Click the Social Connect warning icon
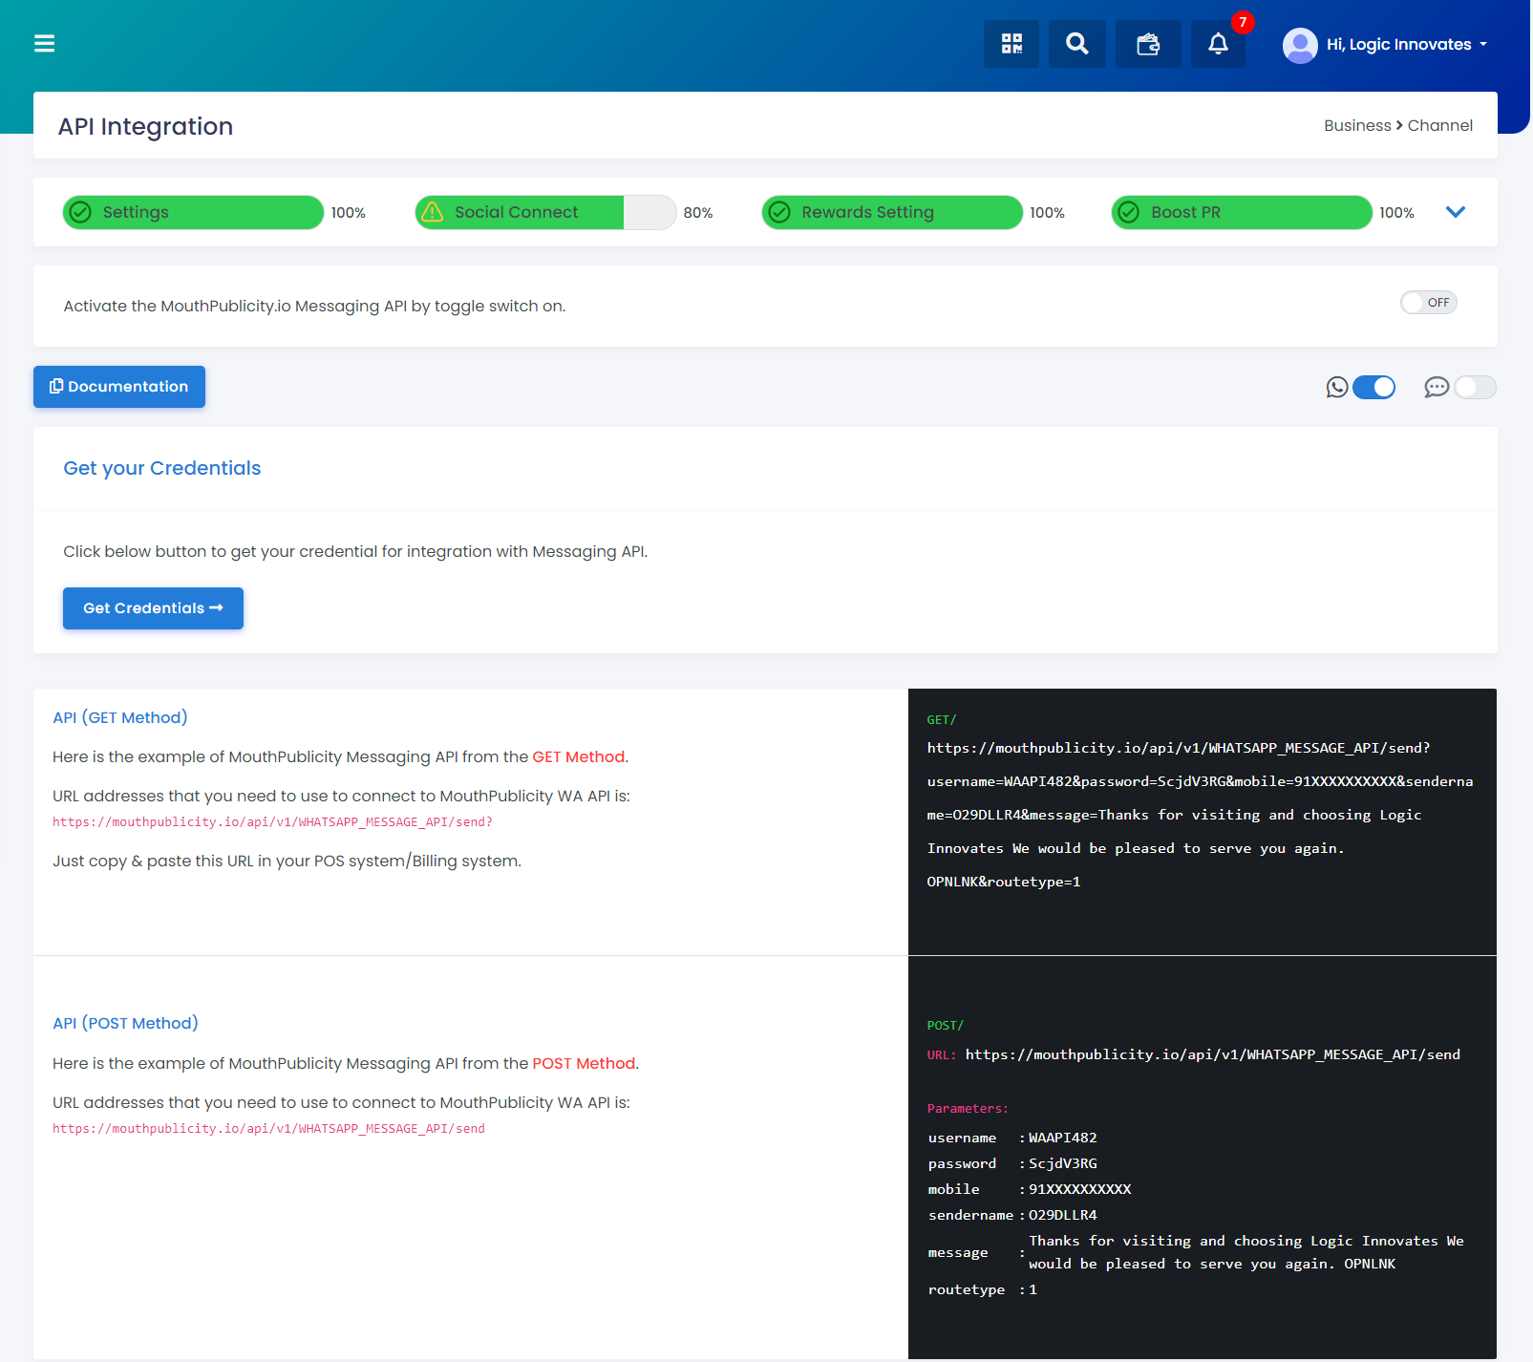The image size is (1533, 1362). coord(433,212)
